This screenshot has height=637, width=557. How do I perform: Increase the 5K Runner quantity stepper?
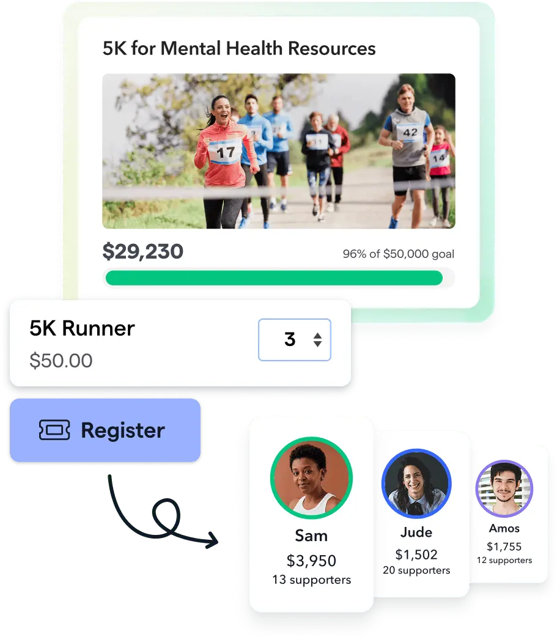pyautogui.click(x=318, y=335)
